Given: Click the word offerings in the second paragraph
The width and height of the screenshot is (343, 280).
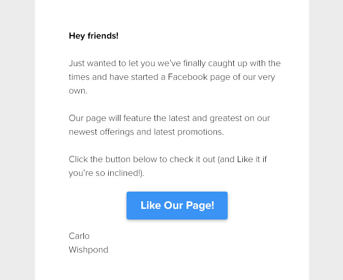Looking at the screenshot, I should pos(117,132).
